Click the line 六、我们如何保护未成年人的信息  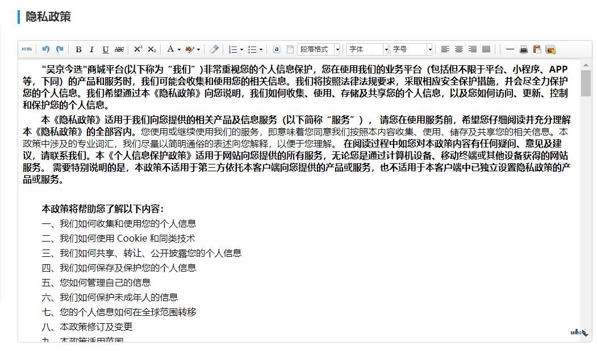(110, 297)
